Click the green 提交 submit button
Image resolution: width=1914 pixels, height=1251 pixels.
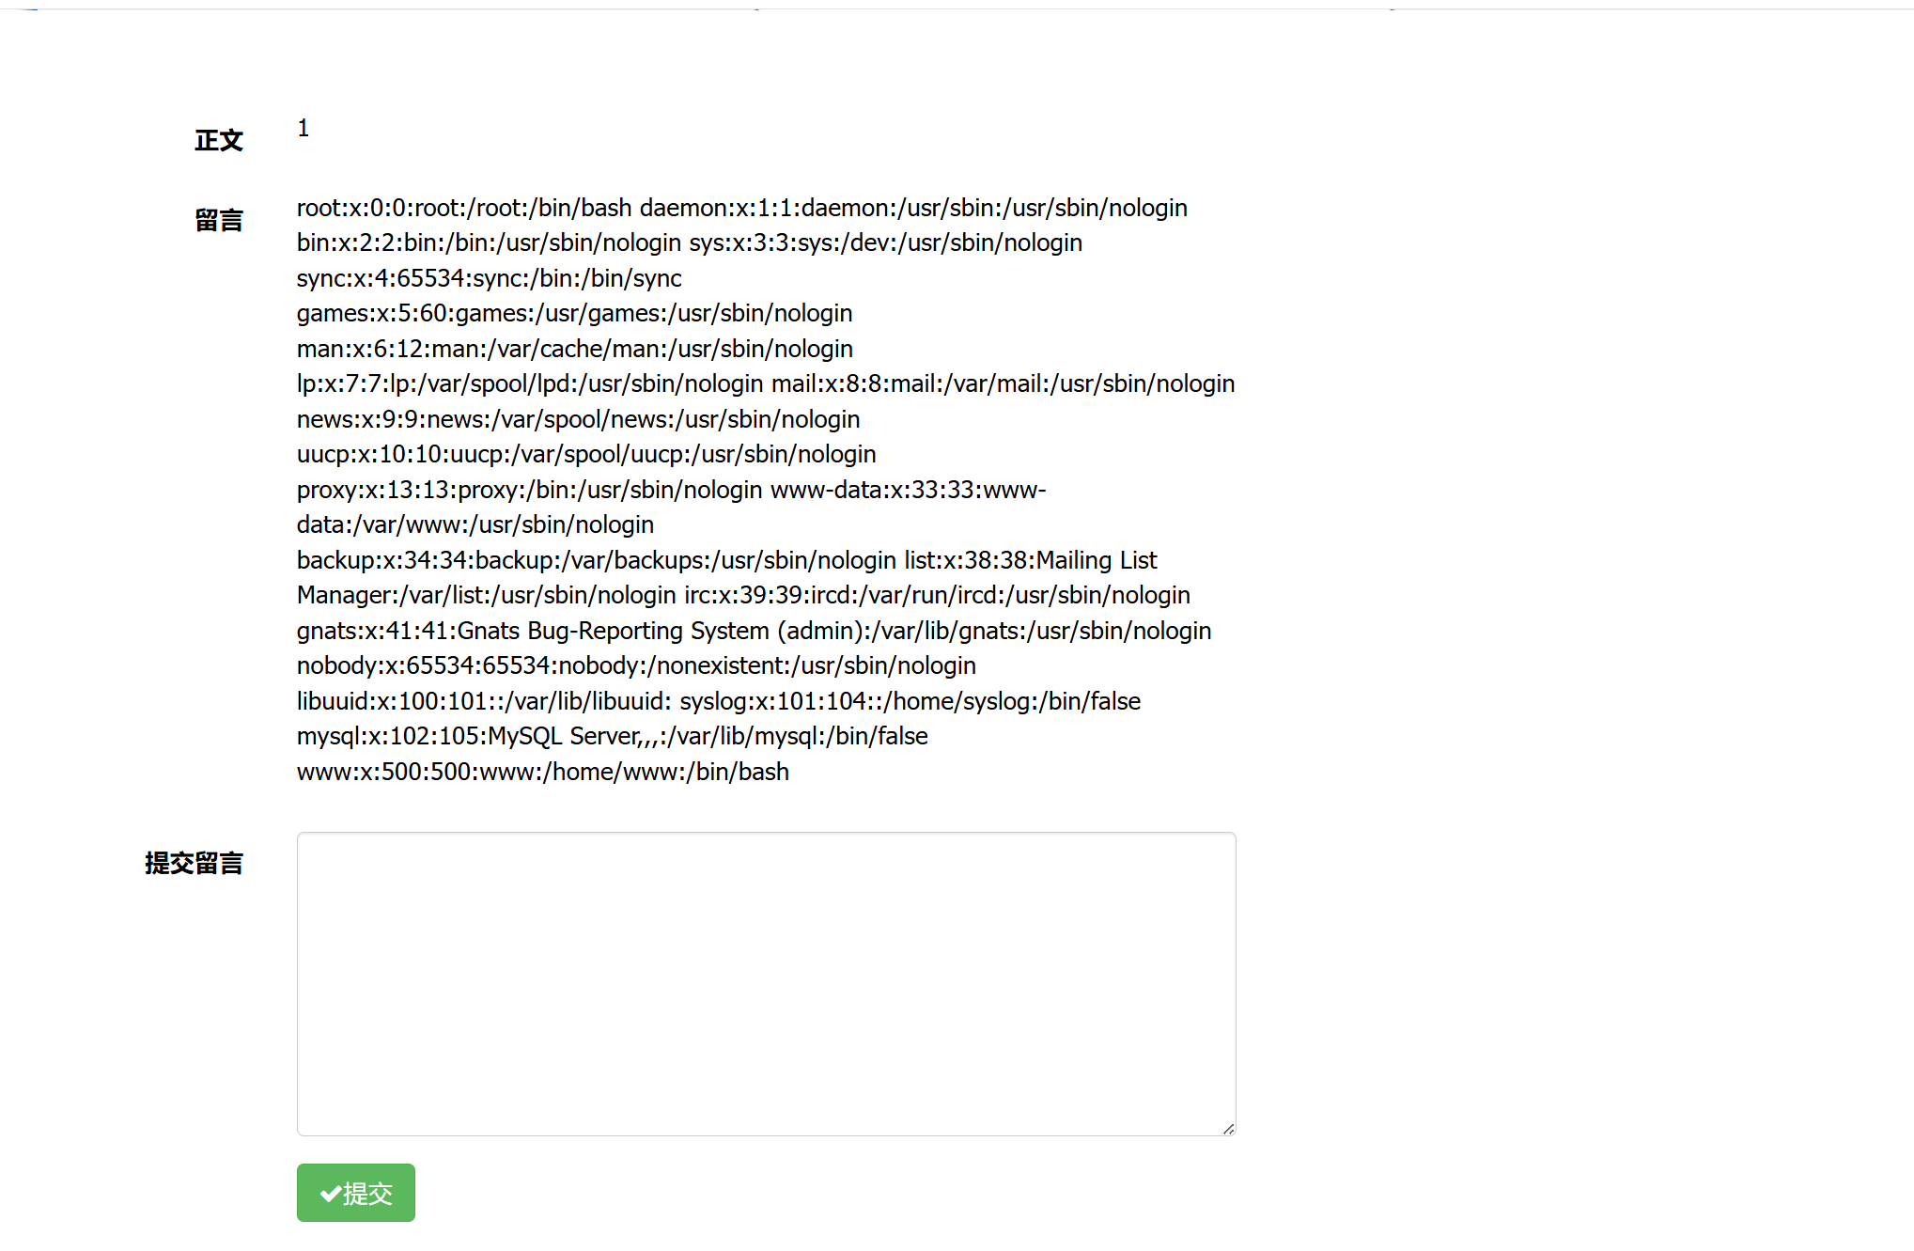355,1193
